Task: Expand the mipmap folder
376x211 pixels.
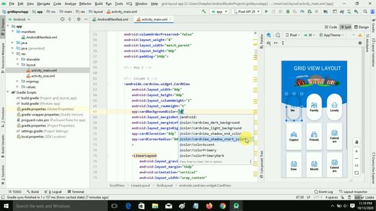Action: pyautogui.click(x=18, y=81)
